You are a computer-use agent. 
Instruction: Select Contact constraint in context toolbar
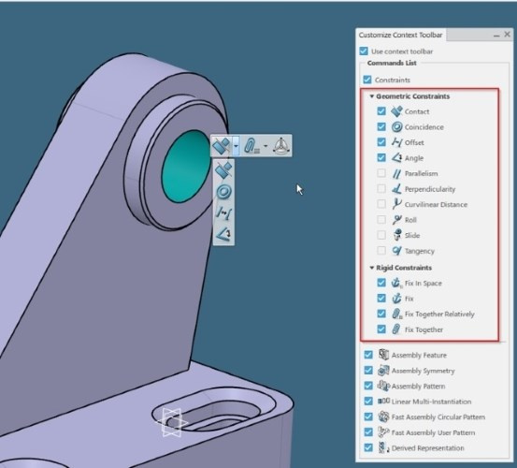[222, 146]
